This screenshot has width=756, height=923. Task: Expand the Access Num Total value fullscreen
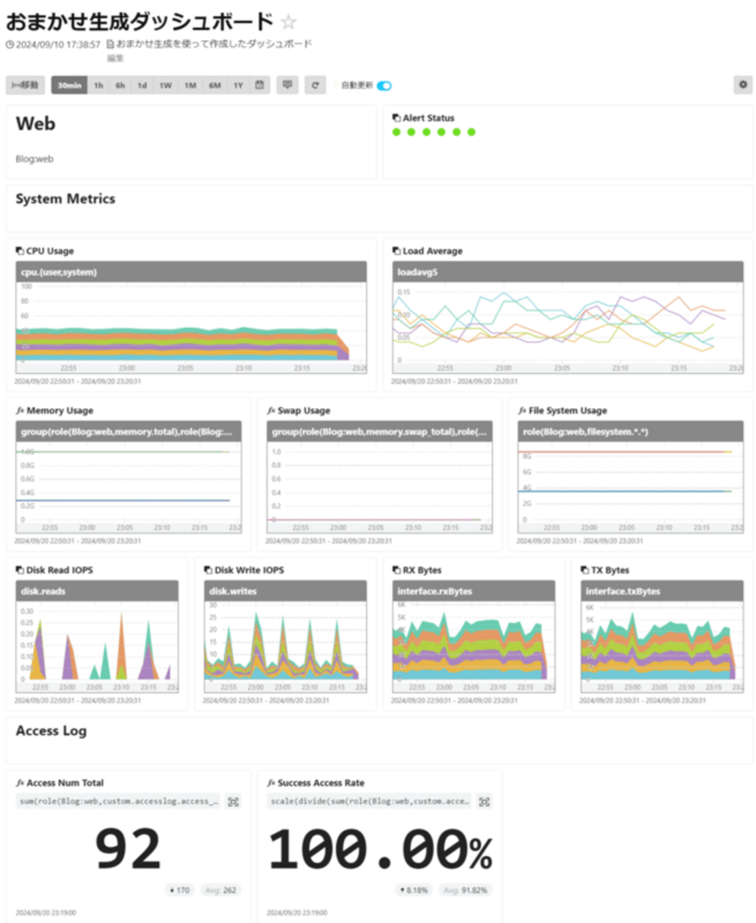(233, 802)
